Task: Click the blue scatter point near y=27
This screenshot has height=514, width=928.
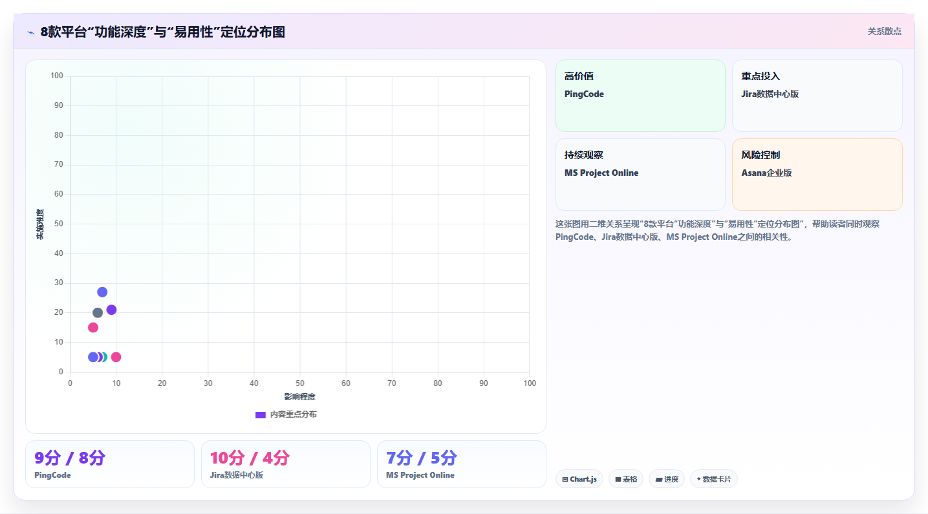Action: (x=102, y=292)
